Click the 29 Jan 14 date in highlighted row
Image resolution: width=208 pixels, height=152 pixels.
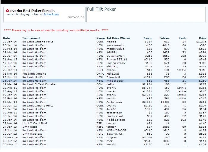10,81
